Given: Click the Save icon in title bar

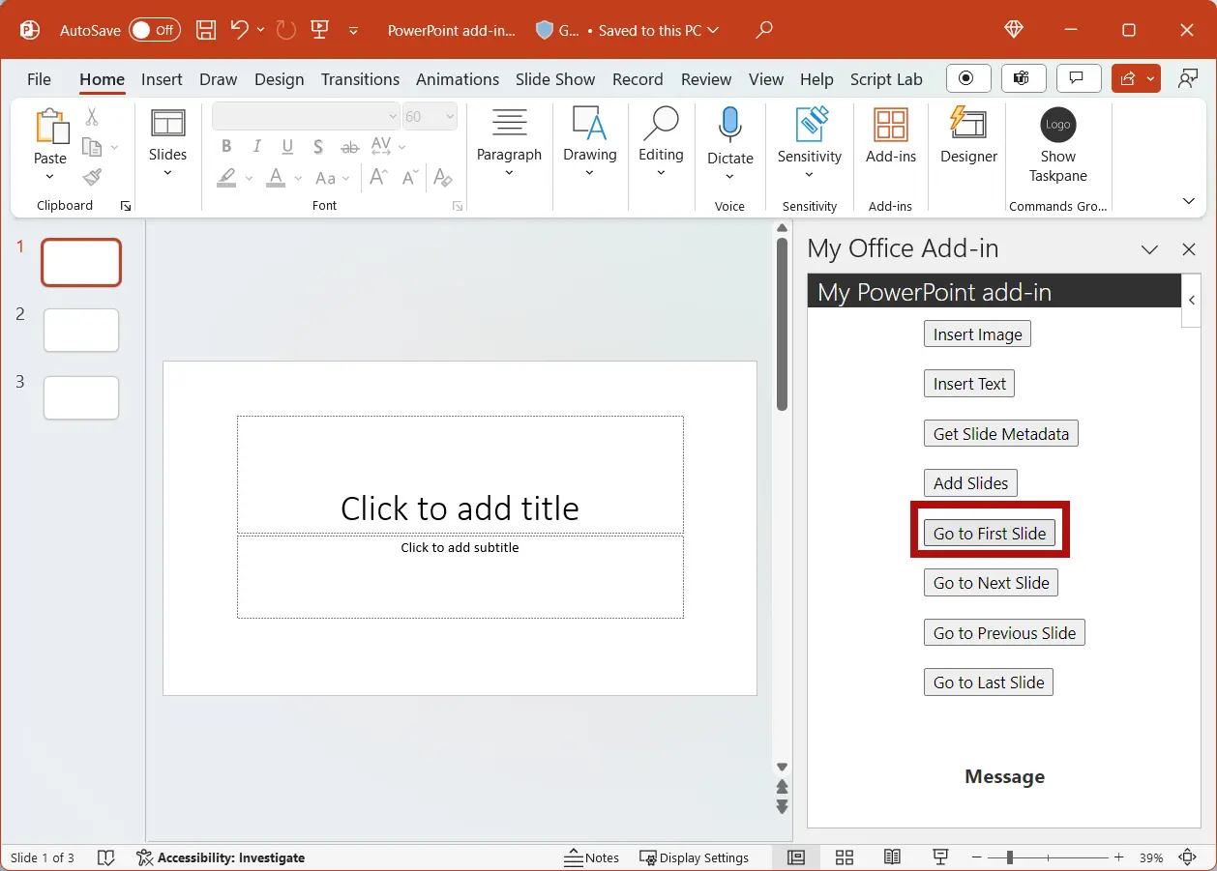Looking at the screenshot, I should (x=206, y=30).
